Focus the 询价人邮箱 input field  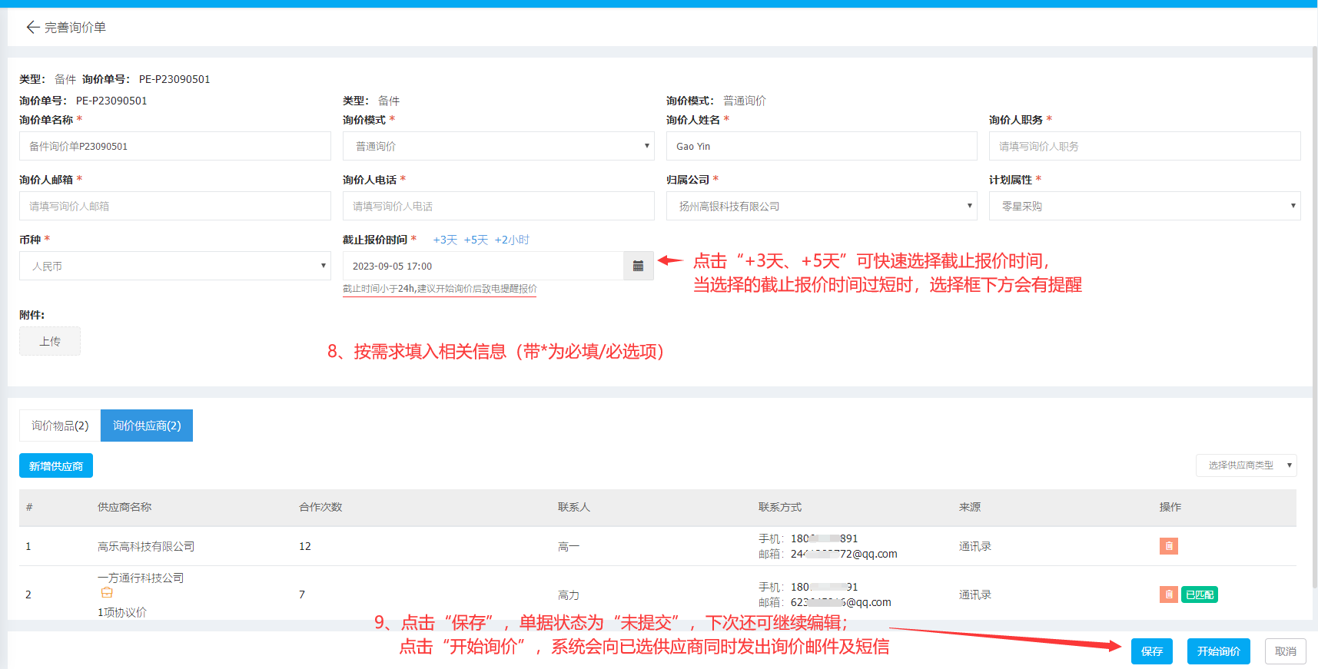175,206
